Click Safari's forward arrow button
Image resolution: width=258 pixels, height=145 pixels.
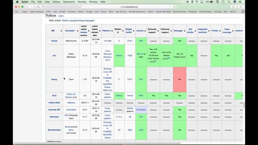(32, 7)
